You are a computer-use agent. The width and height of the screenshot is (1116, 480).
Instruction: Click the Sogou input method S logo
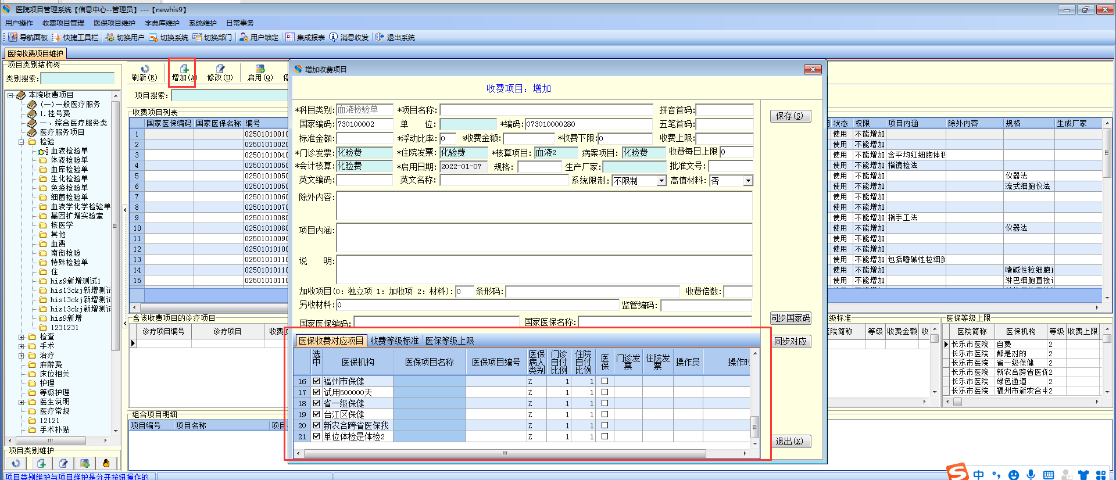tap(957, 471)
